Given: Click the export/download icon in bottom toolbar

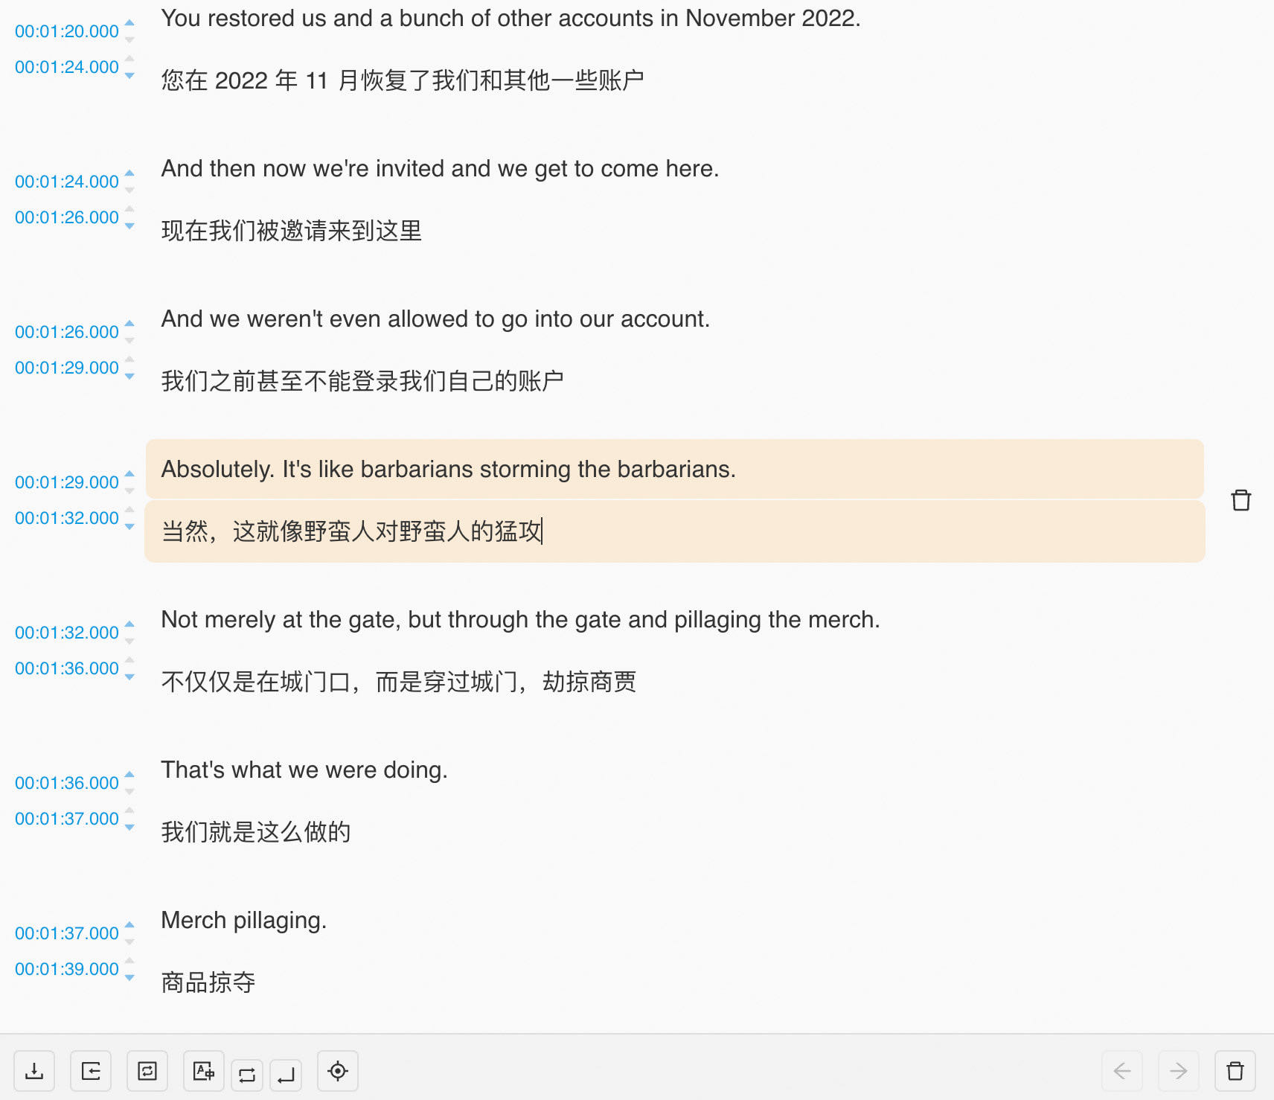Looking at the screenshot, I should tap(35, 1072).
